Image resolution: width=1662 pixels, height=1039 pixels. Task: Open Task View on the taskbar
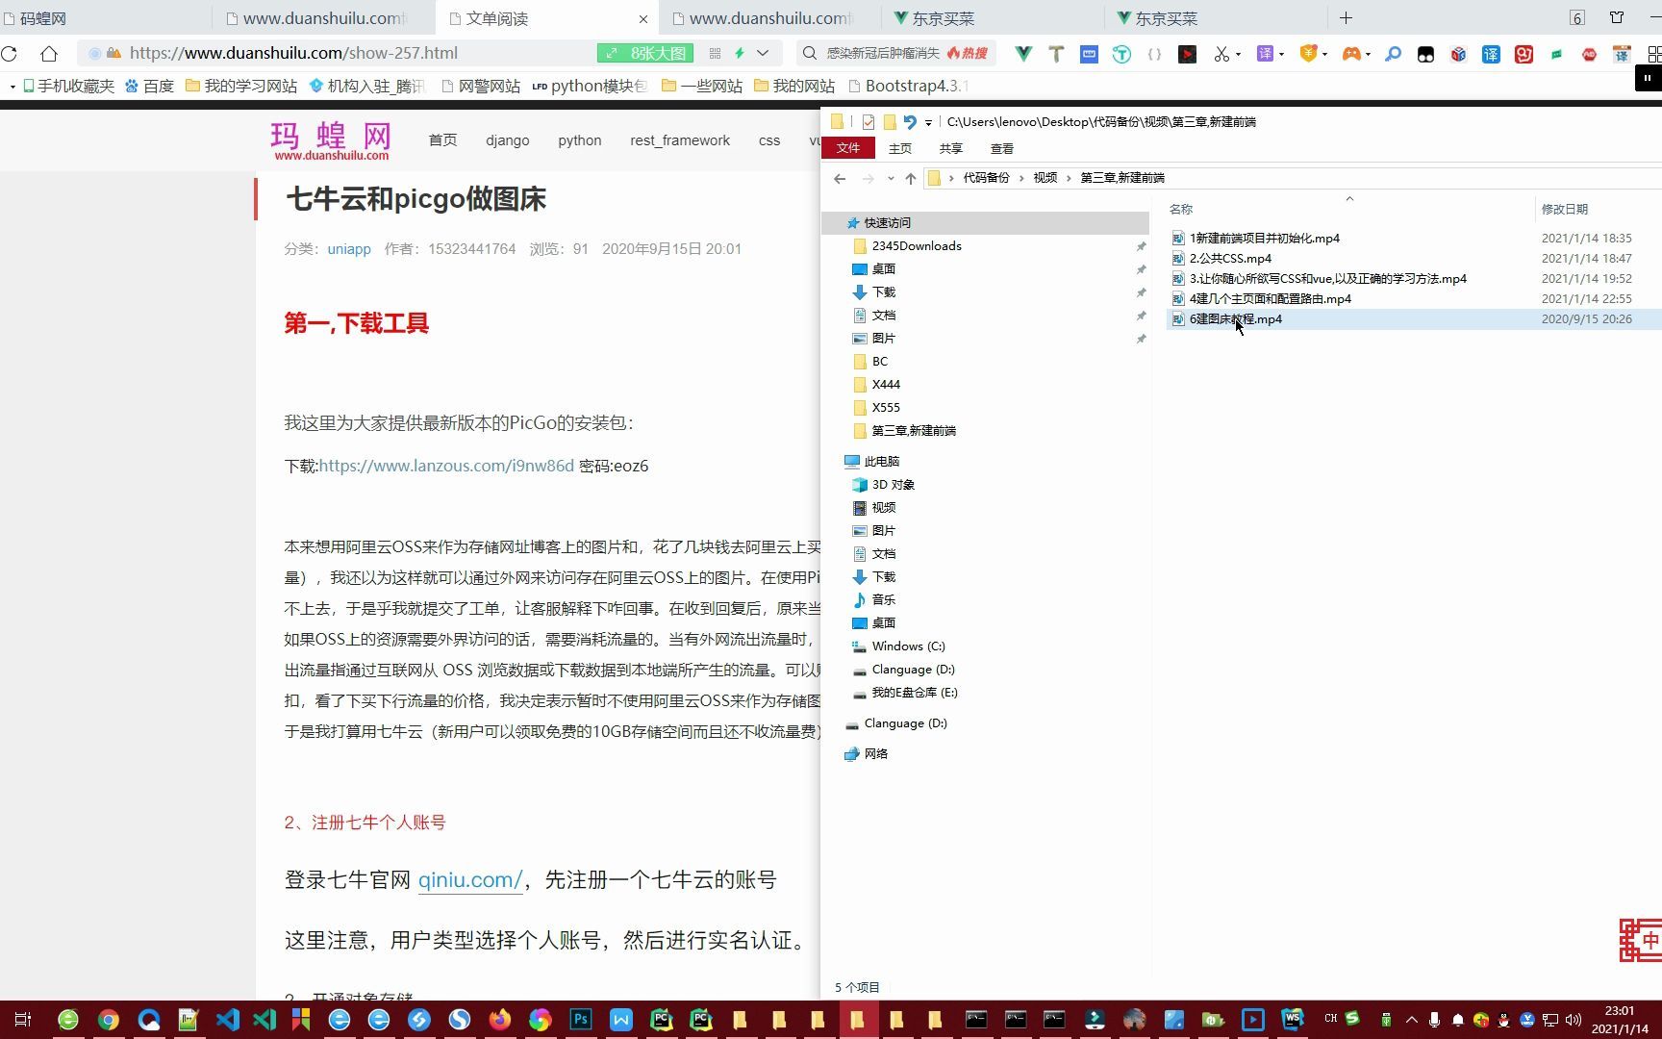[23, 1020]
